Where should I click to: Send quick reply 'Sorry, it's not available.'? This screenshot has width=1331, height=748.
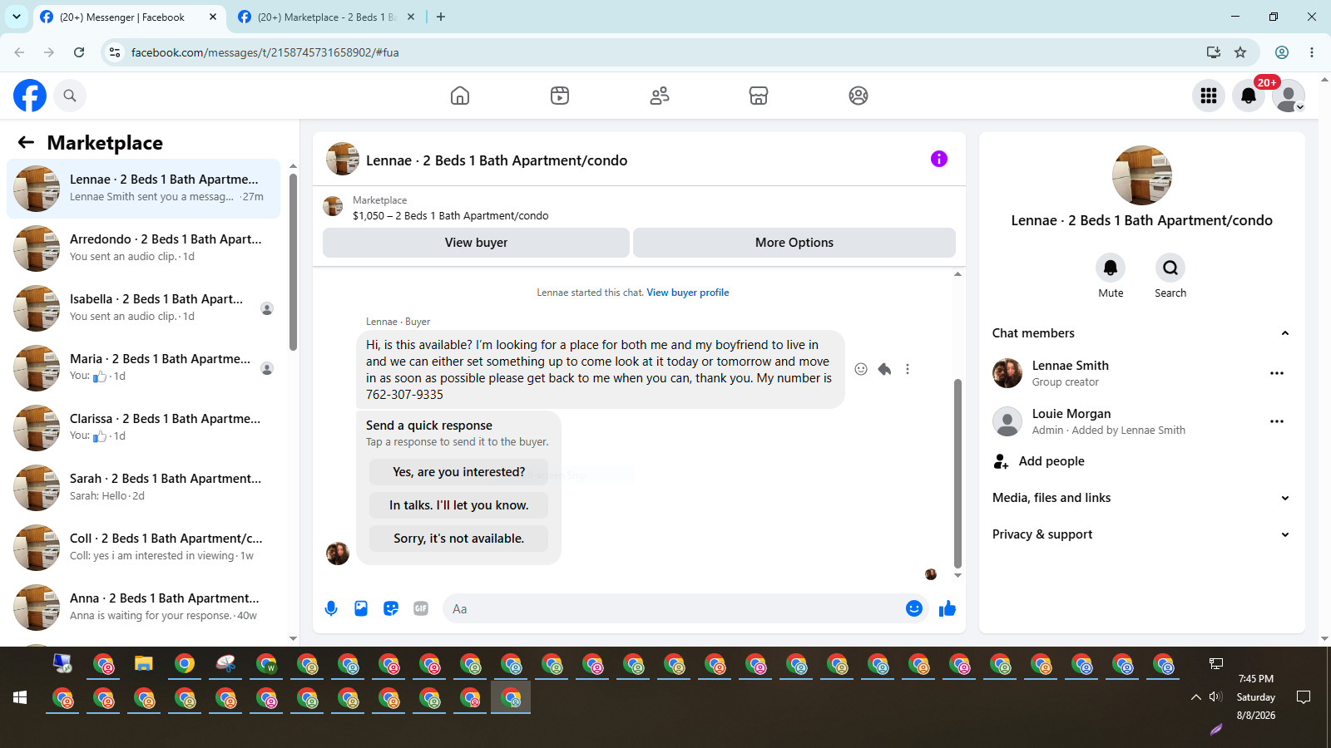pyautogui.click(x=458, y=539)
